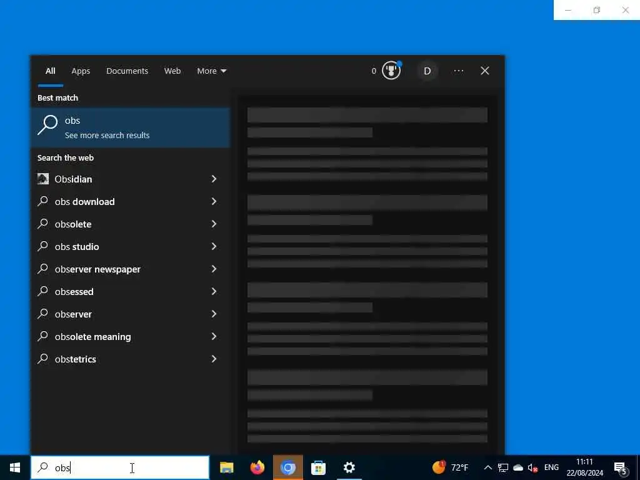This screenshot has height=480, width=640.
Task: Open Microsoft Store from taskbar
Action: click(318, 467)
